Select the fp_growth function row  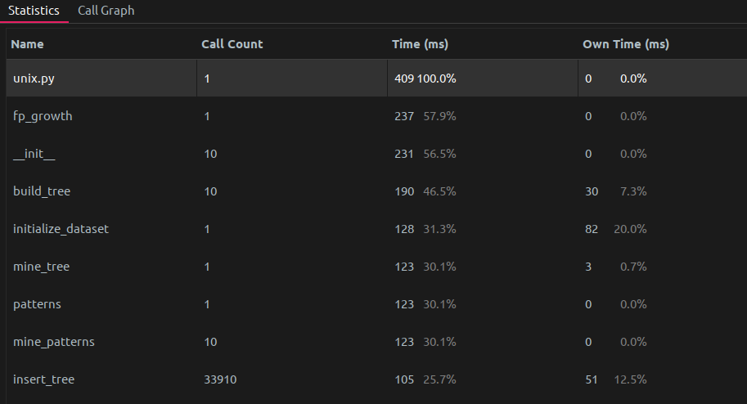click(x=376, y=116)
